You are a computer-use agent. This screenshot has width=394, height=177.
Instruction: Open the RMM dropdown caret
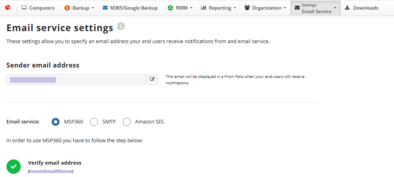[191, 8]
